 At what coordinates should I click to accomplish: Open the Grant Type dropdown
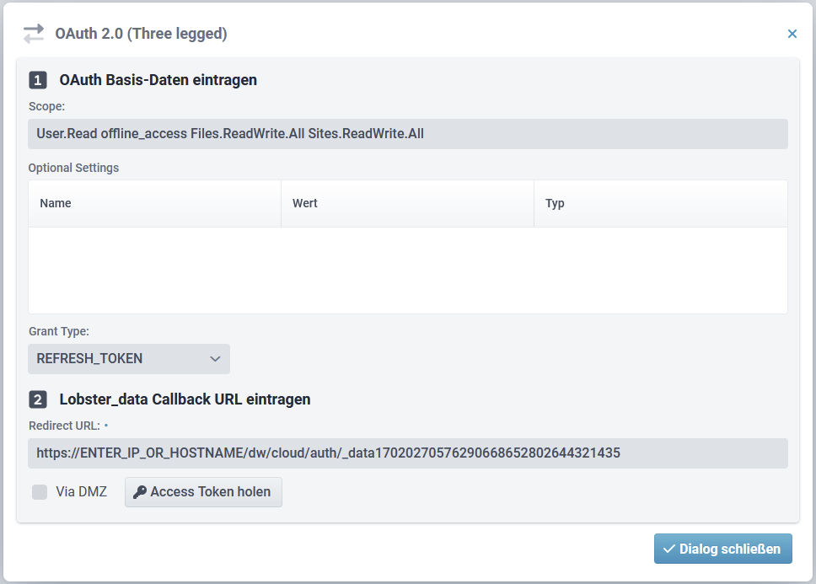[x=128, y=359]
